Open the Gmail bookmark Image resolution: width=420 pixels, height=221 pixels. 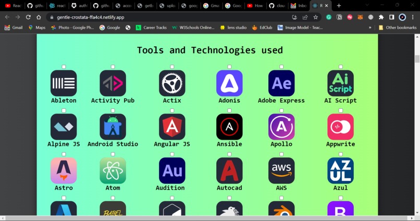[14, 27]
